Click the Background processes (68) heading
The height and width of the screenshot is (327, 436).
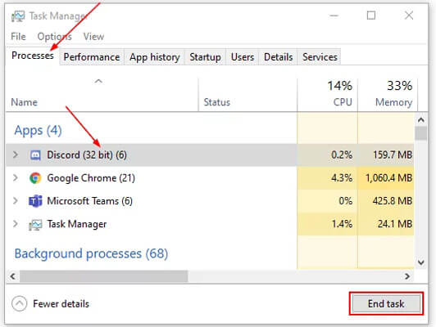click(x=91, y=253)
